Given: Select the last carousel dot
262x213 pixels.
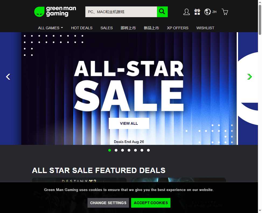Looking at the screenshot, I should 148,150.
